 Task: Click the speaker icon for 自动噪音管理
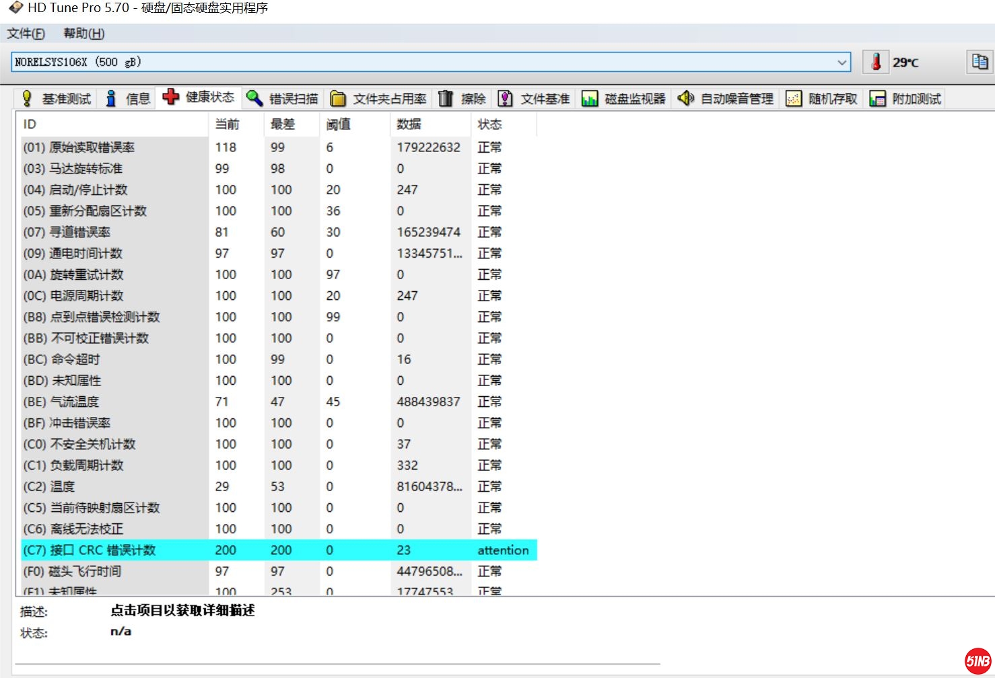pos(685,99)
